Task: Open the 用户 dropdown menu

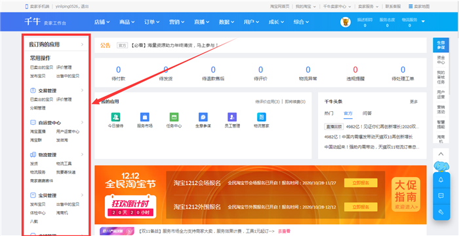Action: tap(251, 22)
